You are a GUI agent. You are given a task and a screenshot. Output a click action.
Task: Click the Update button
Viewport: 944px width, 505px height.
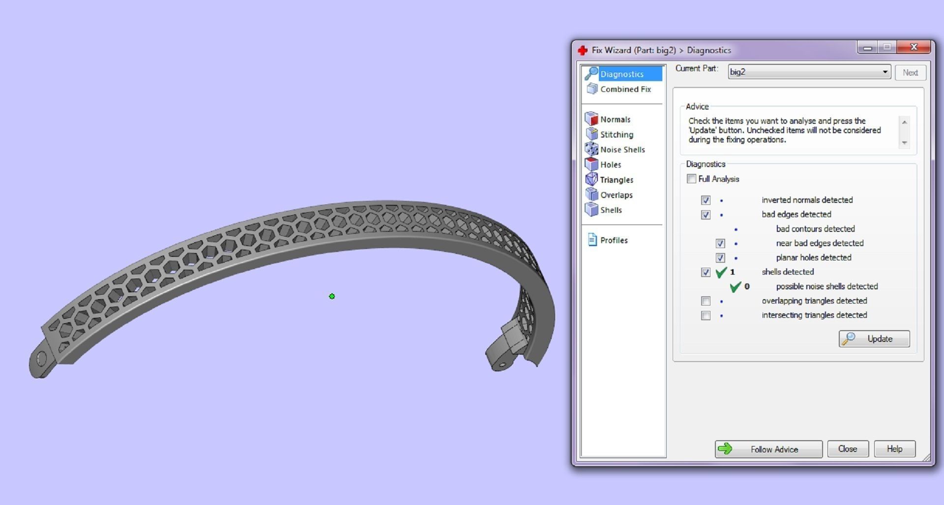pos(874,338)
